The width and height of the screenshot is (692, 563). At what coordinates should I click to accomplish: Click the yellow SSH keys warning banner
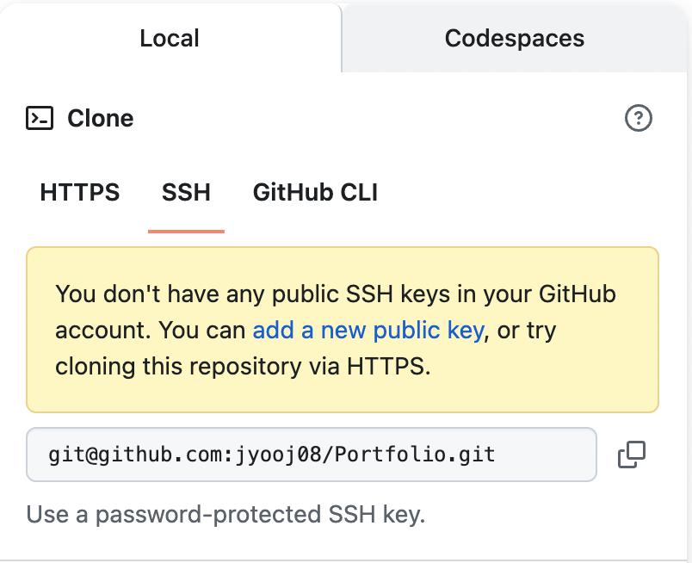tap(343, 330)
